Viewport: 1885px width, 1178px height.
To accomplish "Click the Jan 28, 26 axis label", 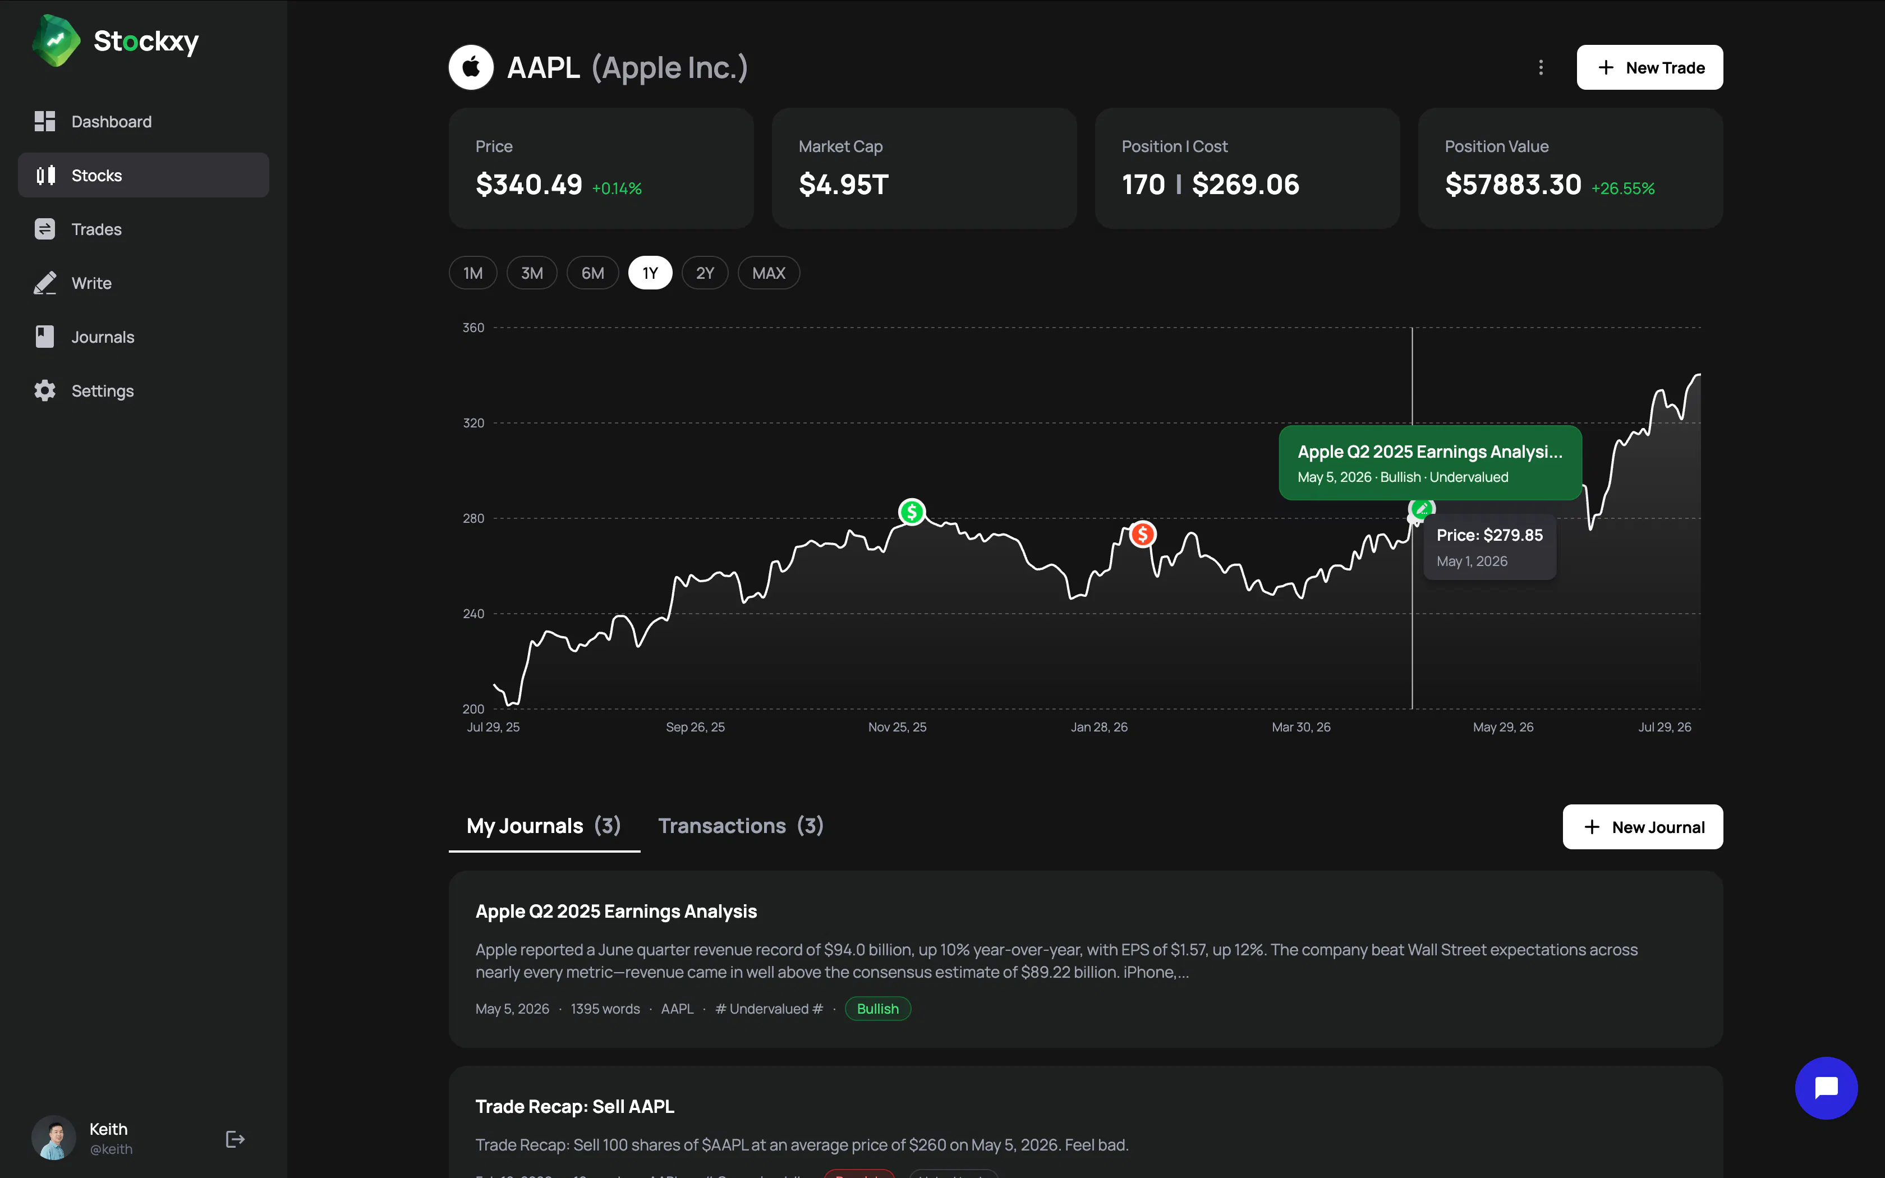I will pos(1099,727).
